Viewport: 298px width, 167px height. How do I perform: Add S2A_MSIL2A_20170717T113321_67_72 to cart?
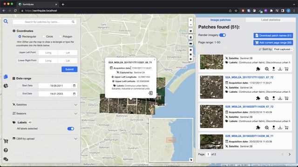tap(287, 98)
